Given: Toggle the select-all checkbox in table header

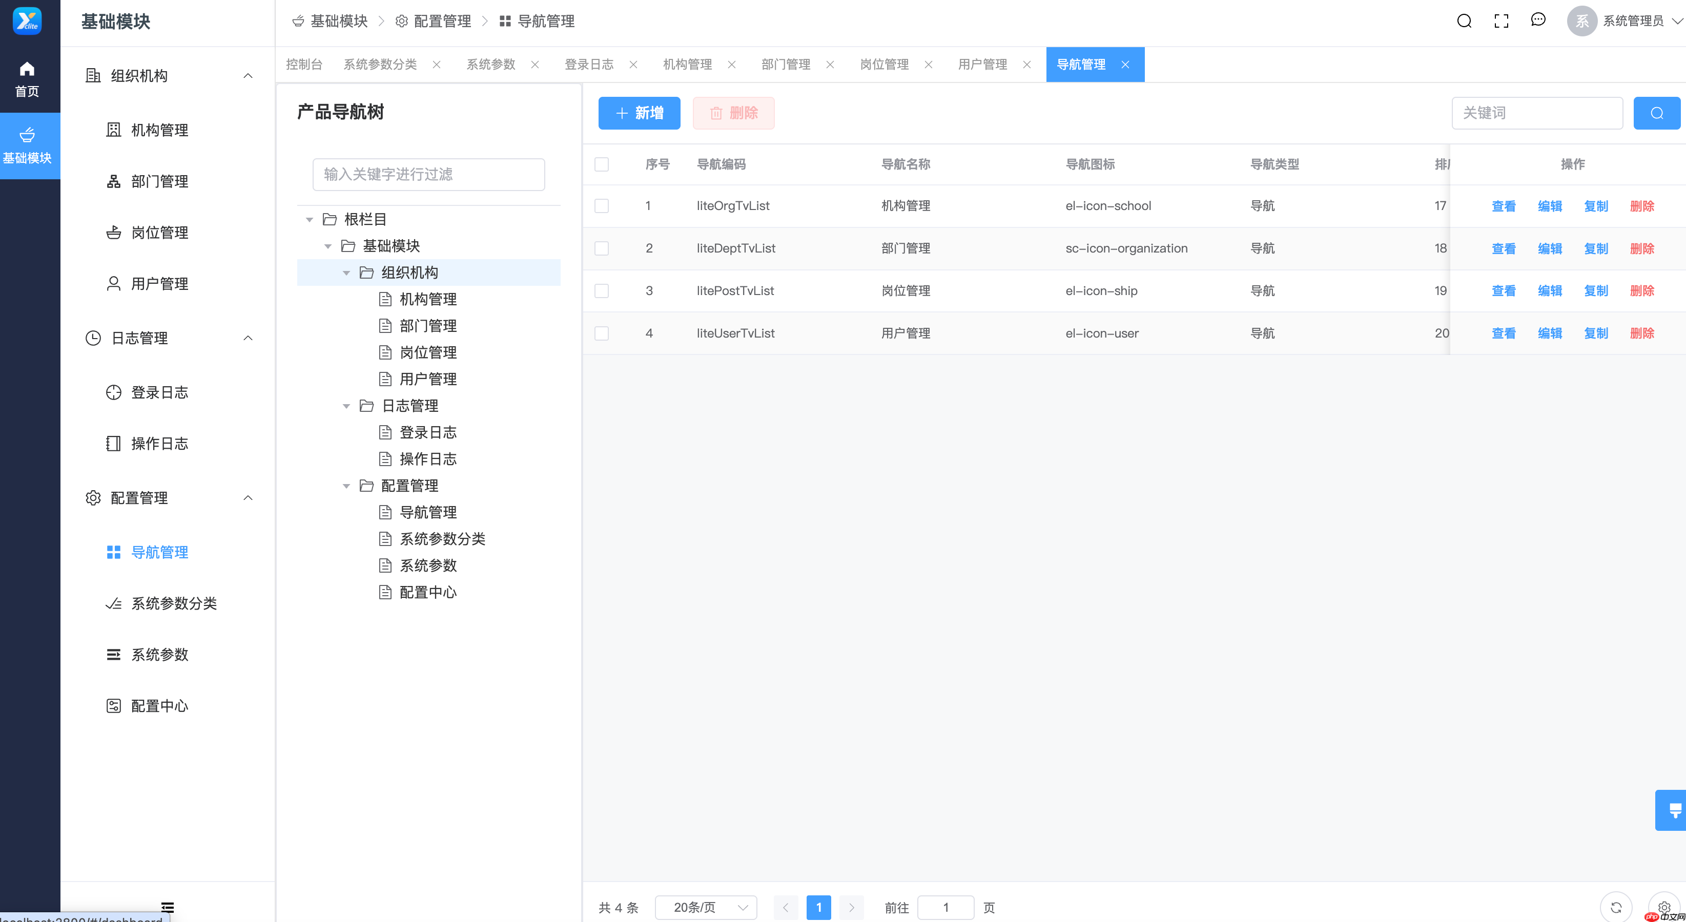Looking at the screenshot, I should 602,164.
